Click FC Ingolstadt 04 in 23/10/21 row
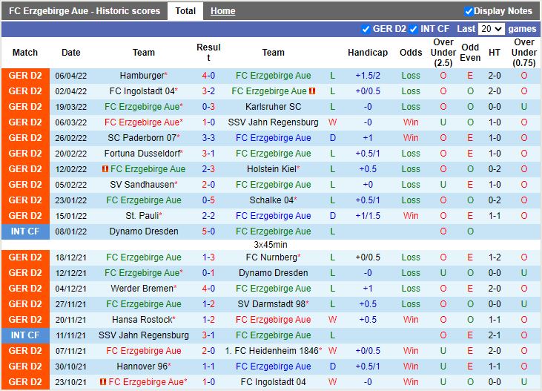This screenshot has height=391, width=542. (273, 381)
